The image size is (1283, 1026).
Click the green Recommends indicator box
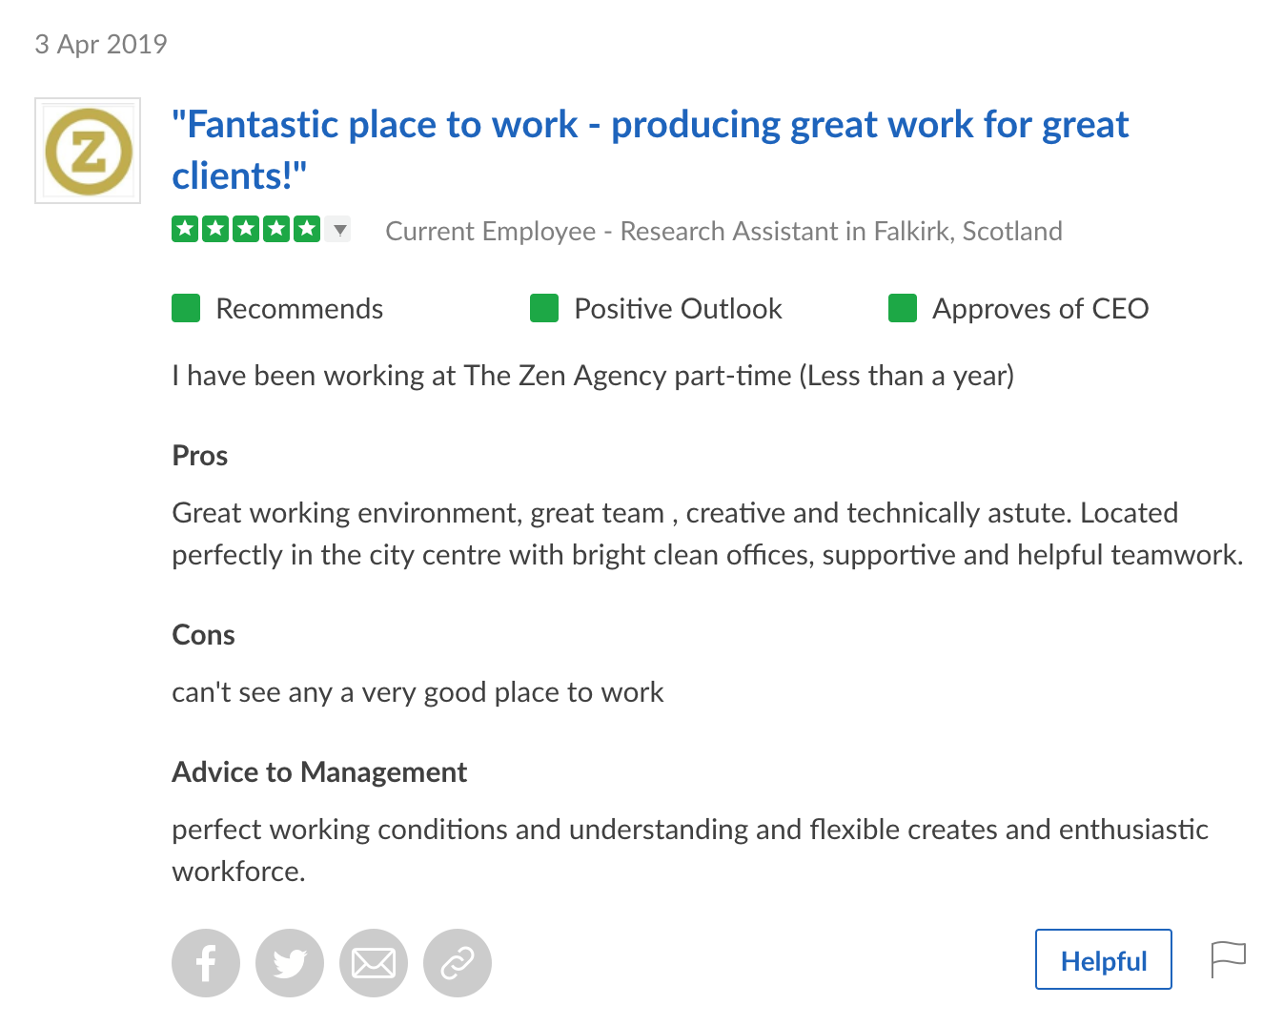(x=186, y=309)
